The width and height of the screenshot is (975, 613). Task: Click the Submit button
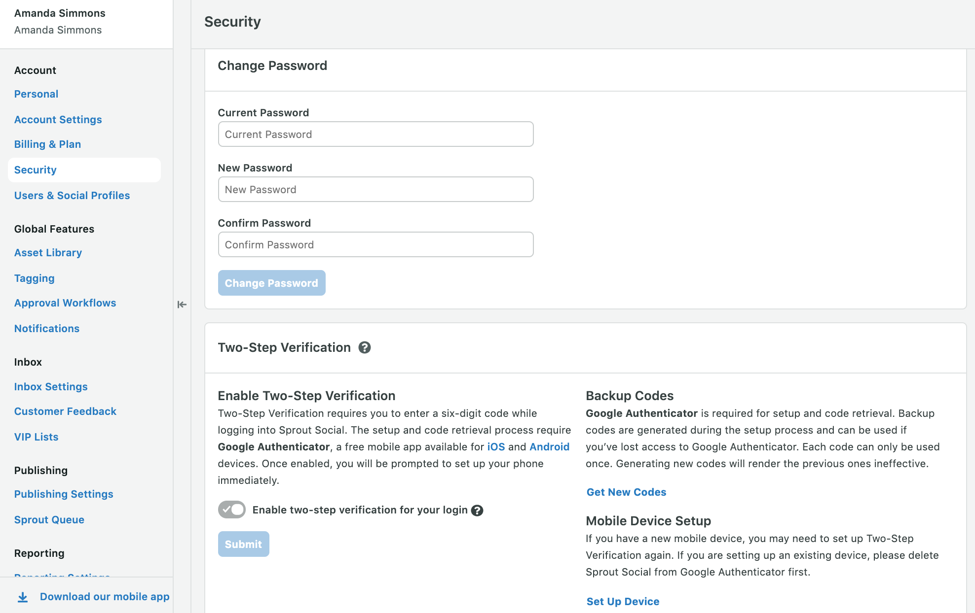(243, 544)
